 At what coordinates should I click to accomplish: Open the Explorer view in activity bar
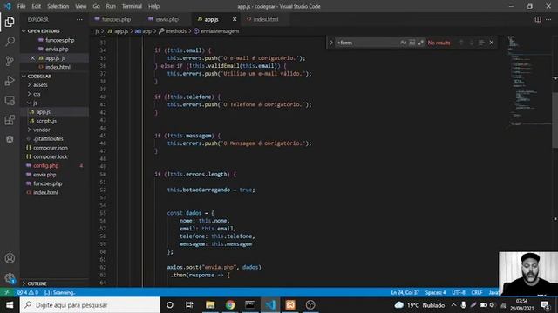point(10,22)
